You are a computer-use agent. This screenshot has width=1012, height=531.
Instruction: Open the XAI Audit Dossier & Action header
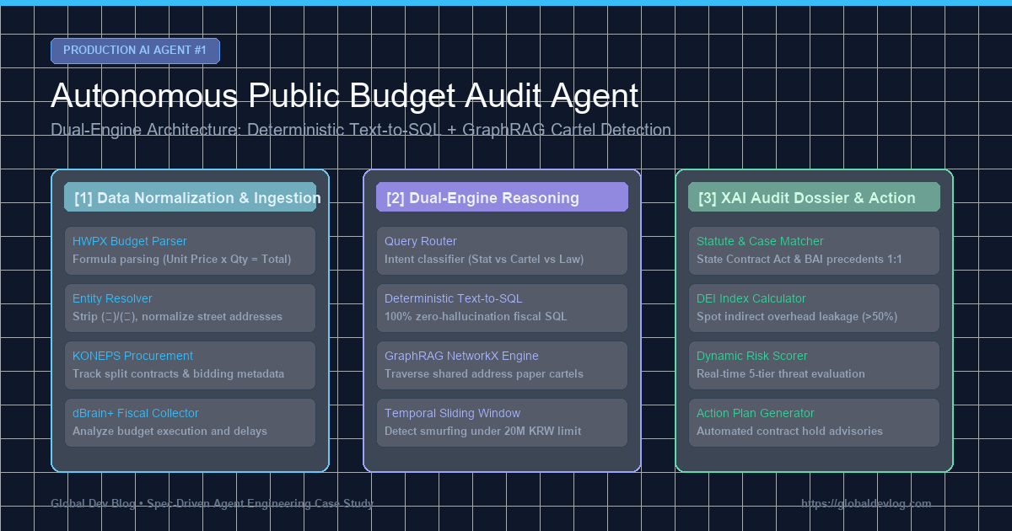[x=814, y=197]
